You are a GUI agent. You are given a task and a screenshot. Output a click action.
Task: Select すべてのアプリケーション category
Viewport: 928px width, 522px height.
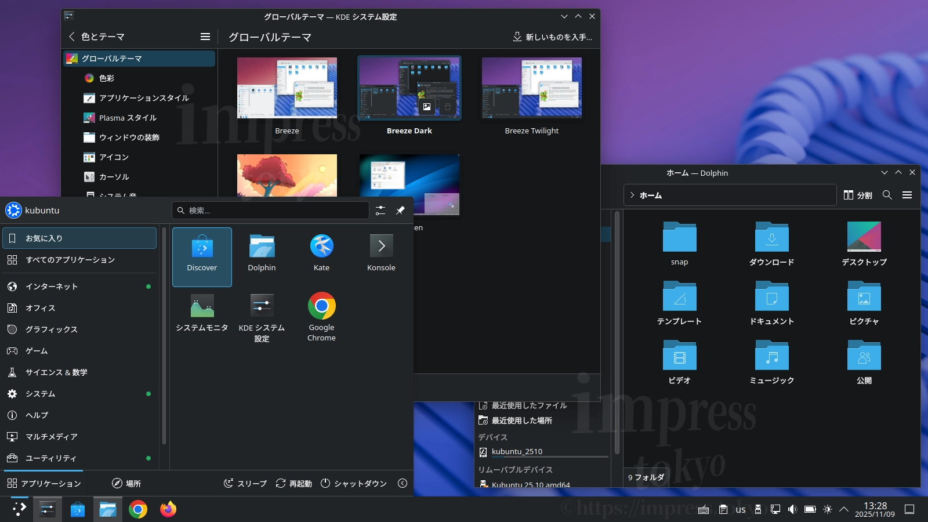(x=79, y=260)
